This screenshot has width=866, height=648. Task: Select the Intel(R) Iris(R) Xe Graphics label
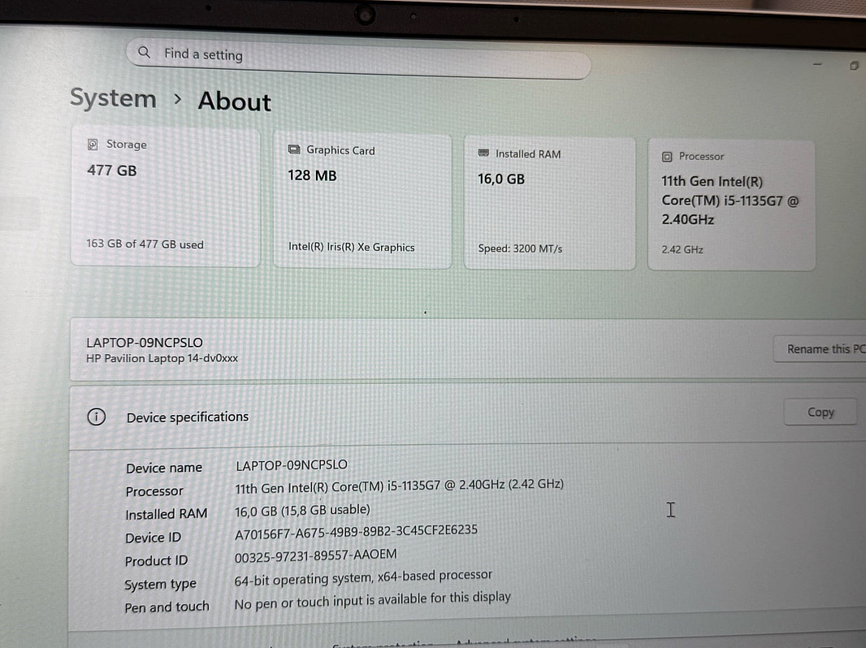pyautogui.click(x=351, y=248)
